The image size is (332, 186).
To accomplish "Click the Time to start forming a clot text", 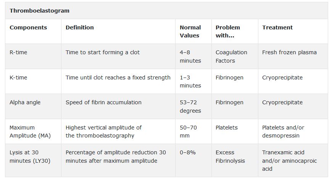I will tap(103, 52).
